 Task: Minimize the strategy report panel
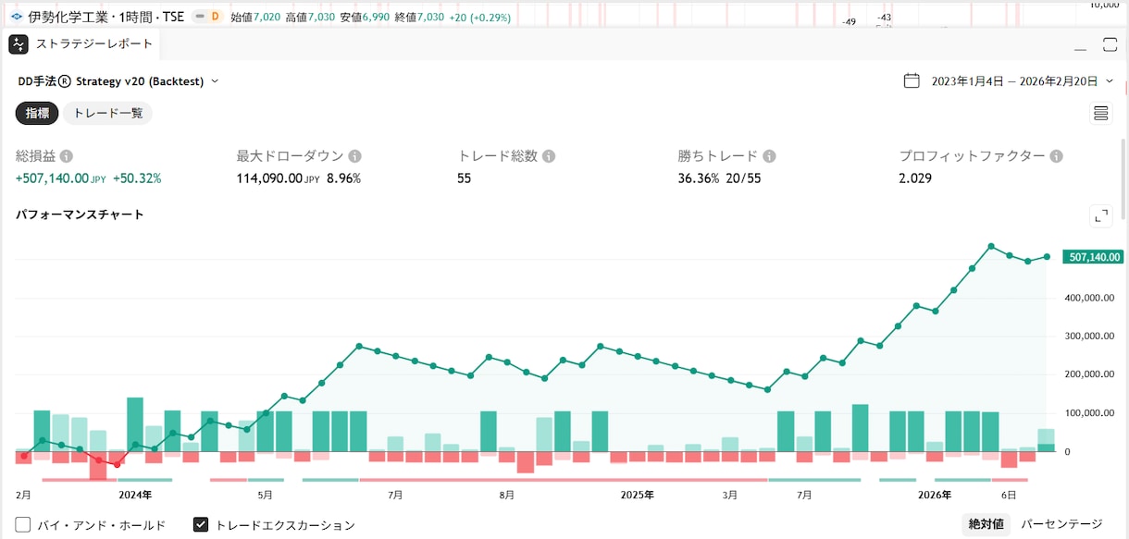[x=1081, y=48]
